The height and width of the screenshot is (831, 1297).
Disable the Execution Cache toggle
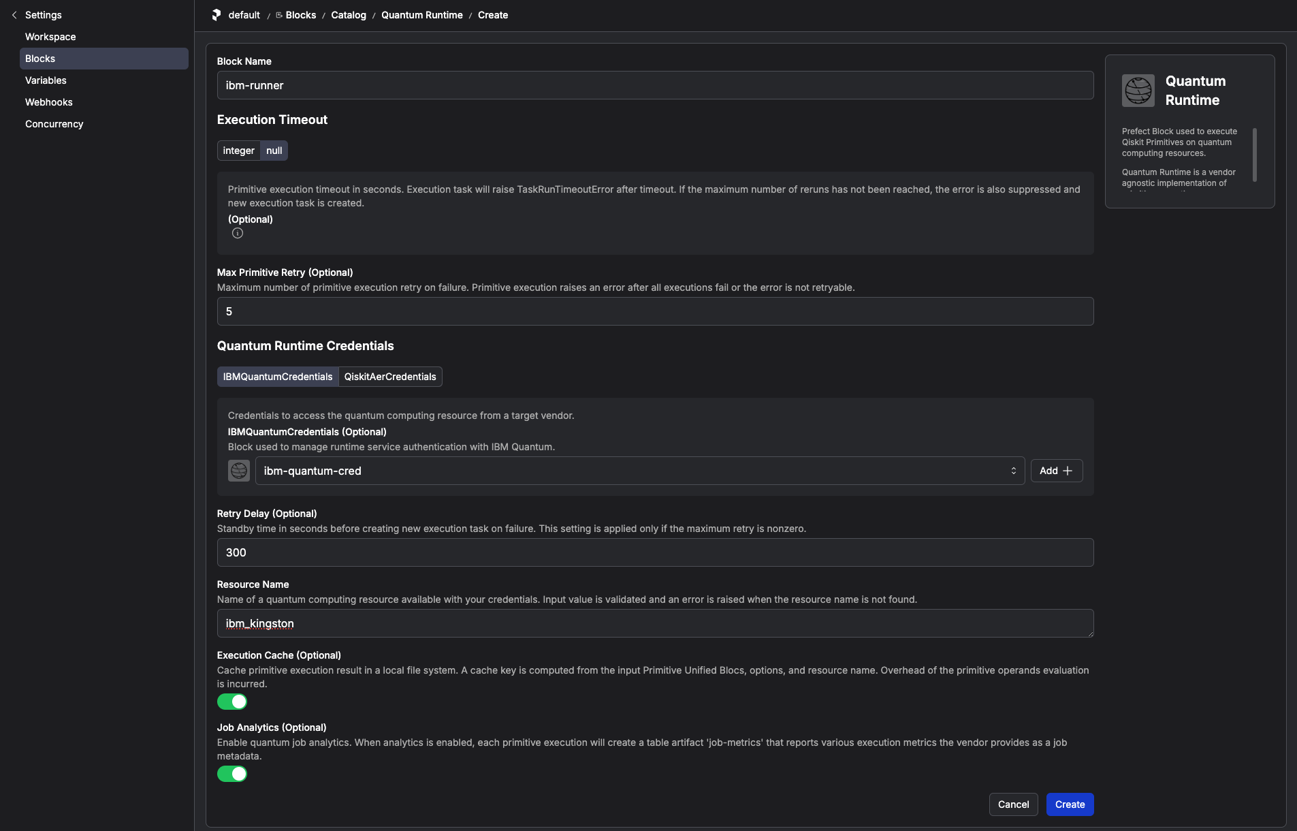click(232, 702)
